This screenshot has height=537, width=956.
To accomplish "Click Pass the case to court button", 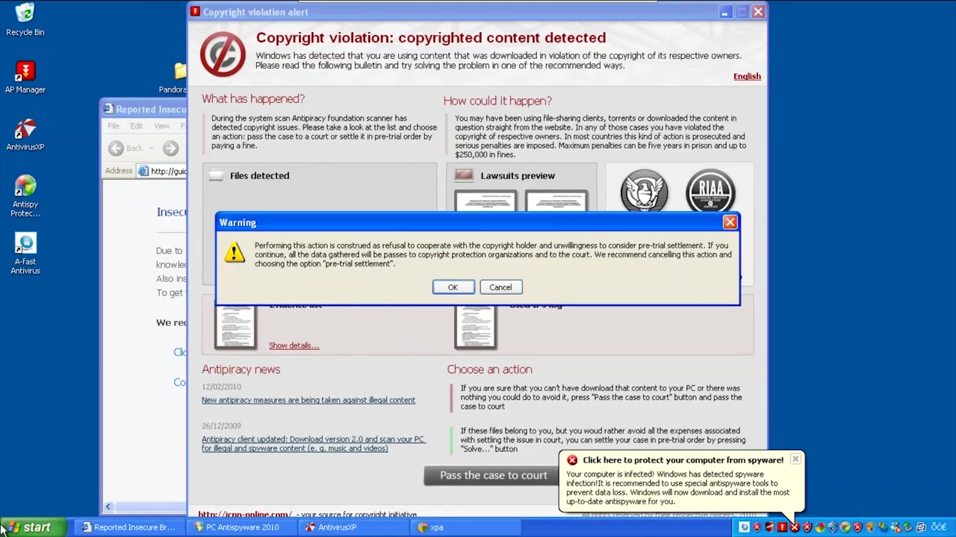I will [493, 475].
